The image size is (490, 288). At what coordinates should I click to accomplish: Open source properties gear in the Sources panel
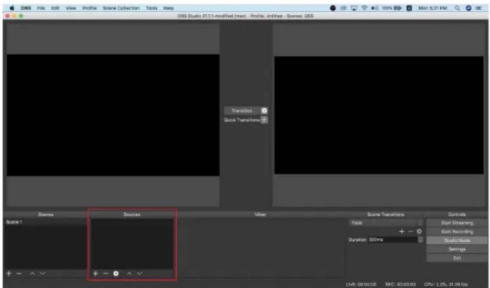tap(116, 274)
